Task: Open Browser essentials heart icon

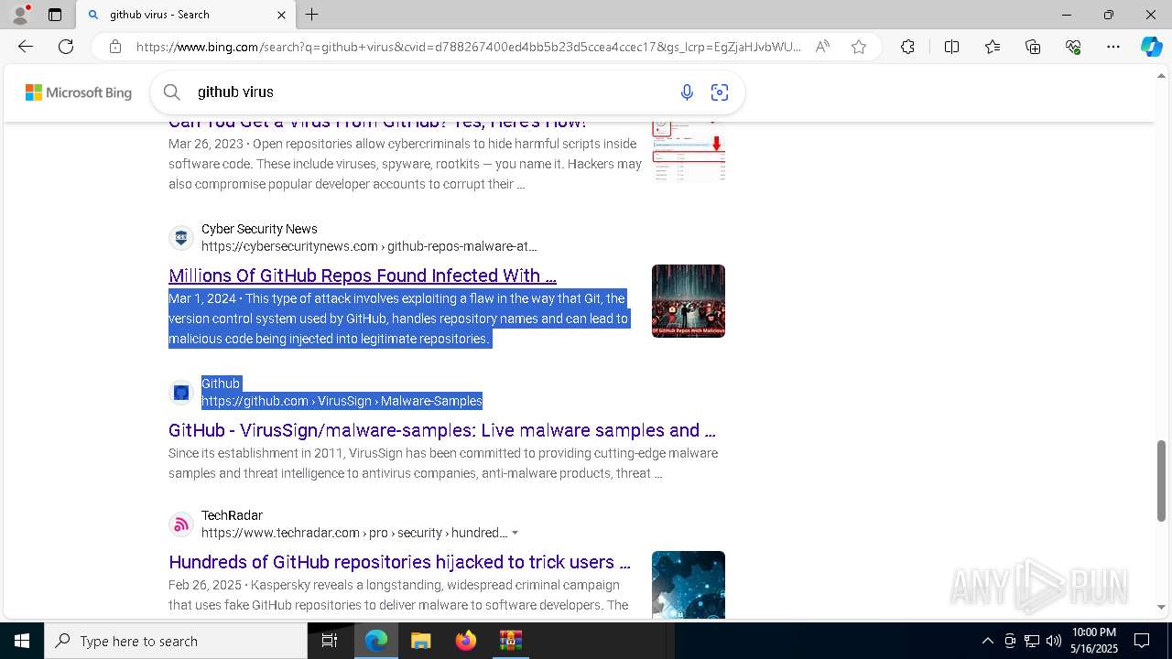Action: (x=1073, y=47)
